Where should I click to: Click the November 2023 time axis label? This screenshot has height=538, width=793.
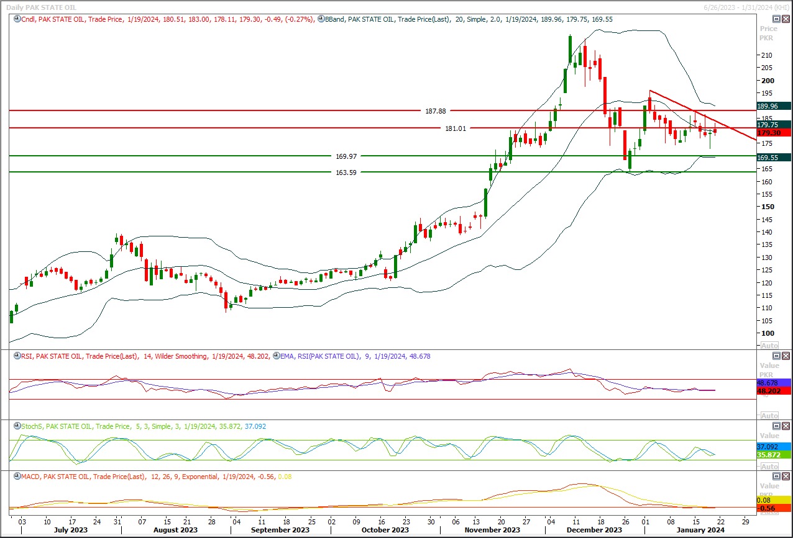[x=491, y=531]
